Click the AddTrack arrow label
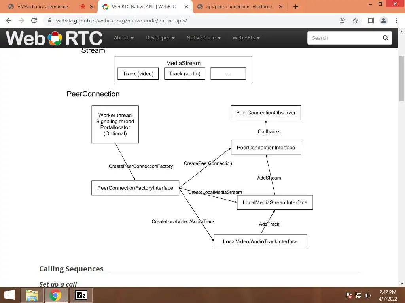The width and height of the screenshot is (405, 303). click(x=269, y=224)
